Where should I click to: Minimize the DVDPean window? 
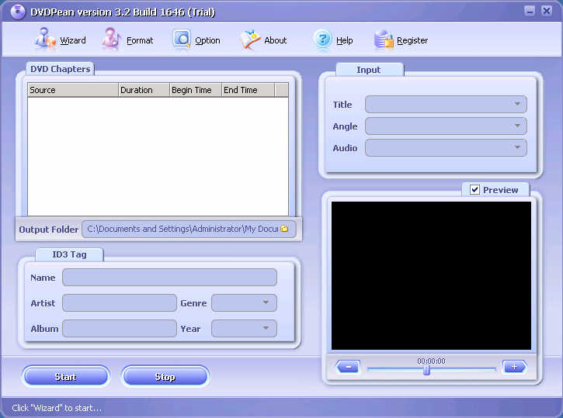click(x=530, y=11)
